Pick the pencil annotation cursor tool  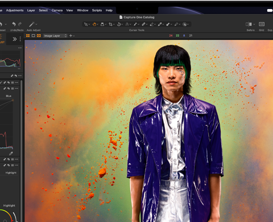click(176, 24)
